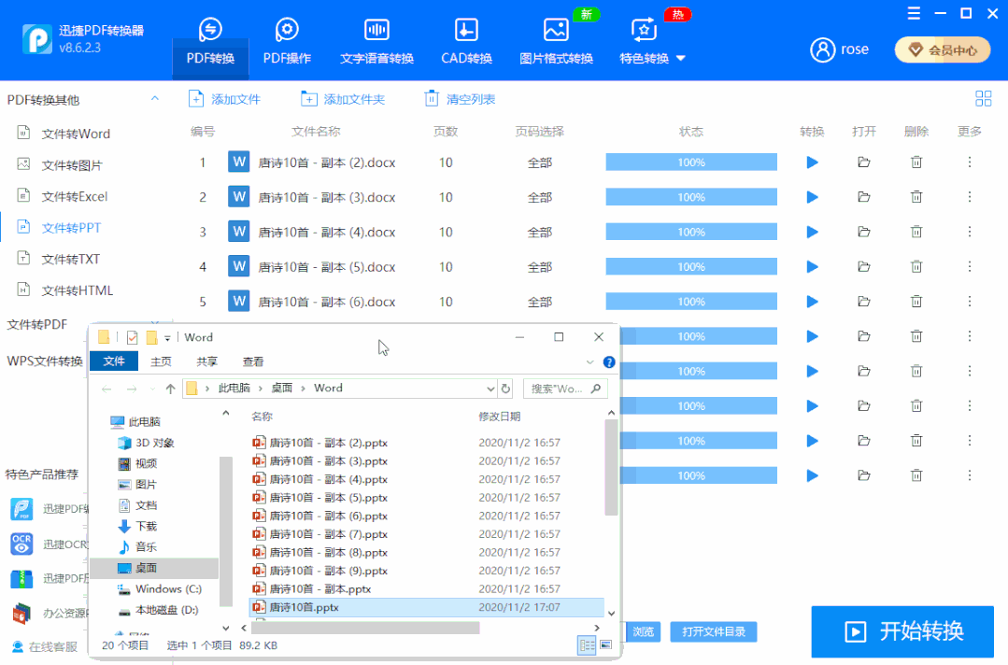Viewport: 1008px width, 665px height.
Task: Start conversion for 副本 (5).docx row
Action: pos(812,266)
